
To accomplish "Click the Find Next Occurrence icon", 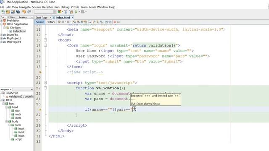I will tap(82, 22).
